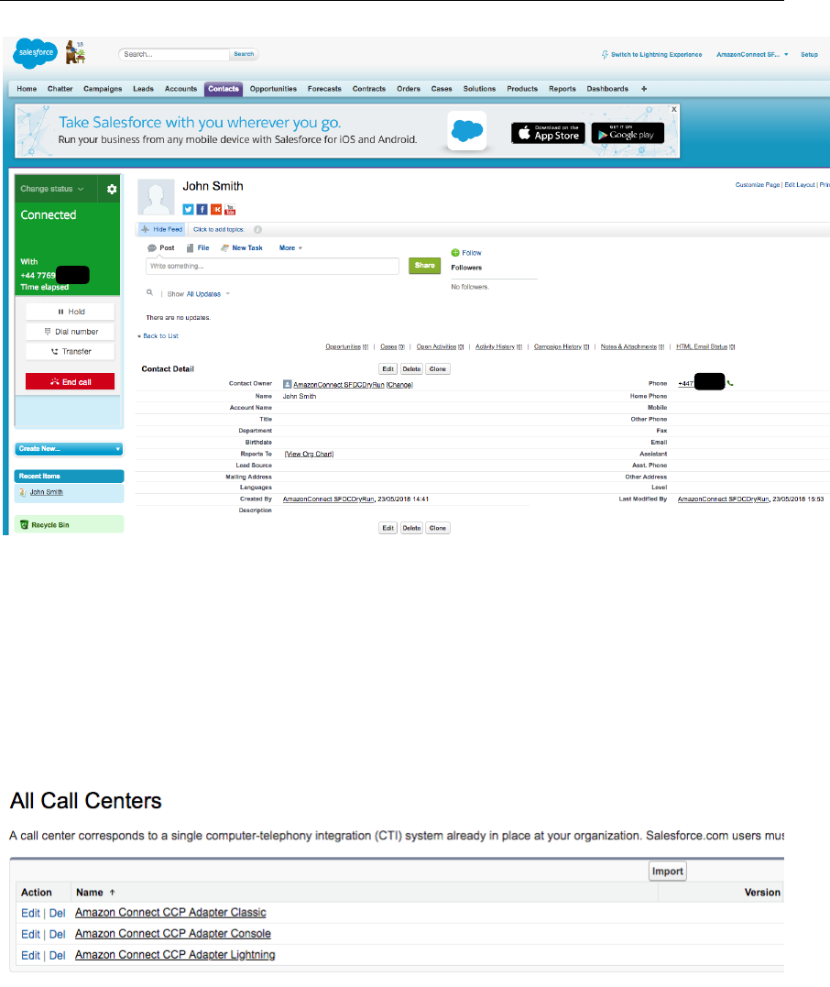
Task: Click the green phone dial icon
Action: pyautogui.click(x=730, y=383)
